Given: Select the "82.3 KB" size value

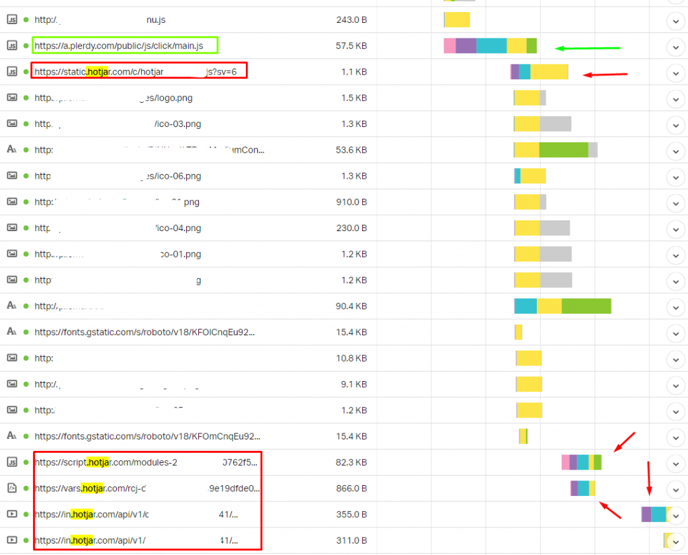Looking at the screenshot, I should point(351,462).
